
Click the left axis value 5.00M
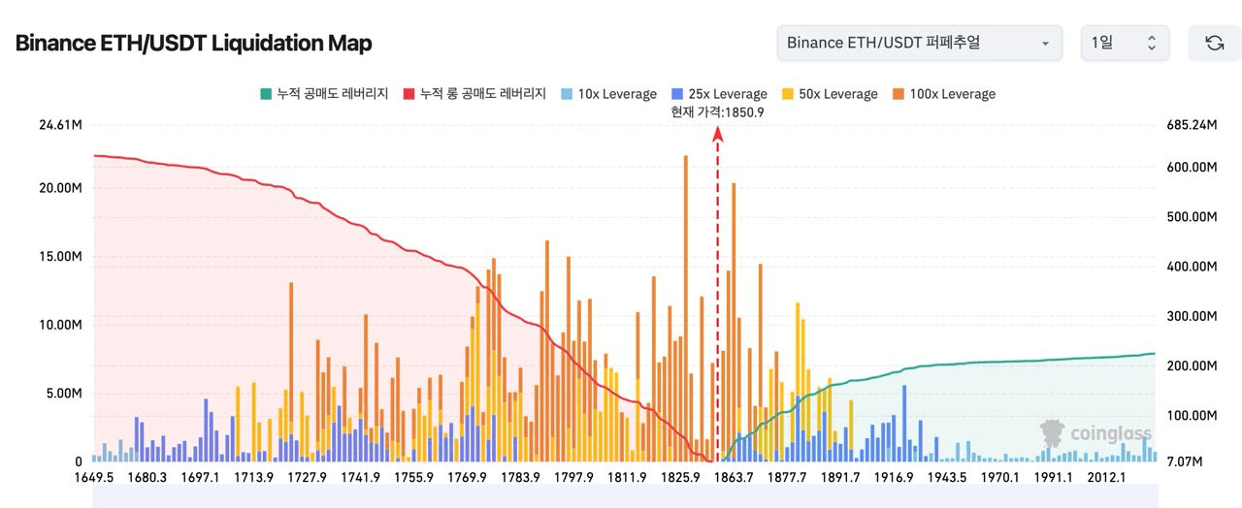[65, 394]
